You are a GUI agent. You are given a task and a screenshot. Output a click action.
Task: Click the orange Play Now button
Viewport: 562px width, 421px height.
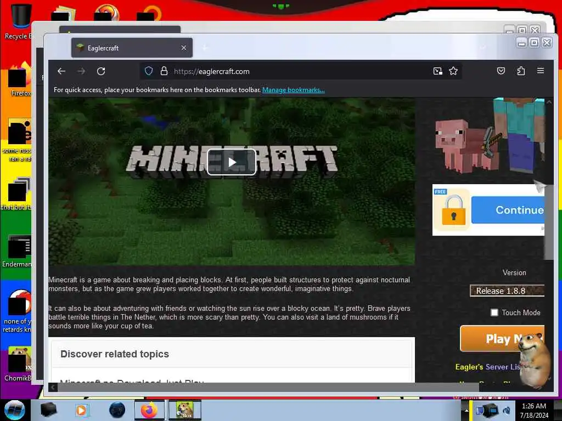pyautogui.click(x=502, y=338)
